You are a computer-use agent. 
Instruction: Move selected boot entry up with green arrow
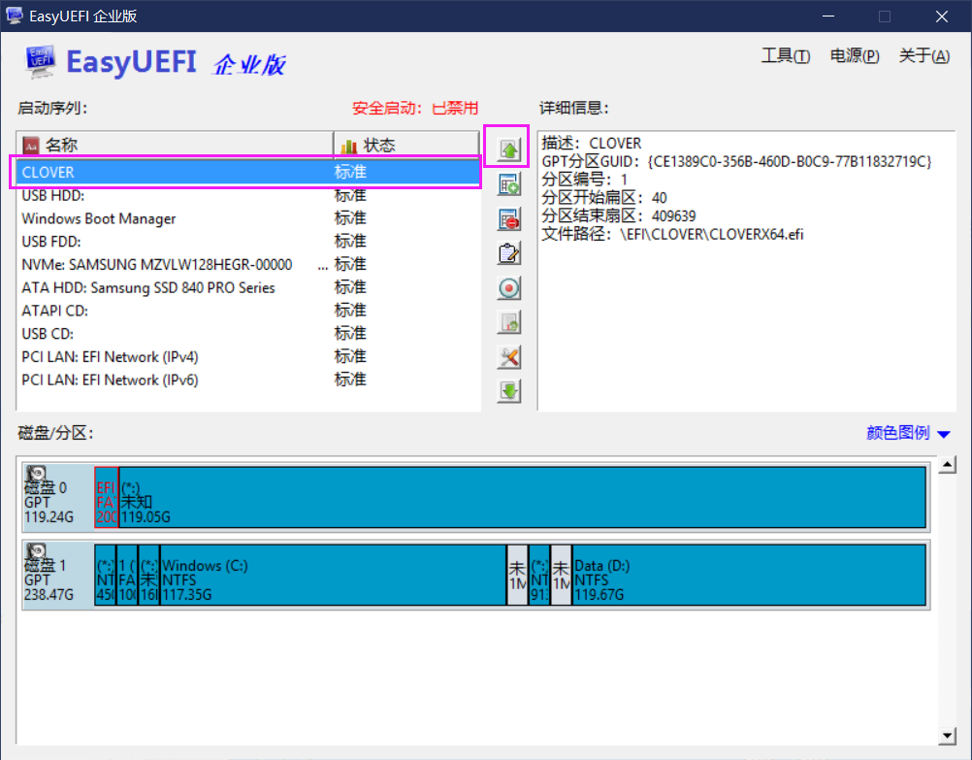[x=508, y=149]
